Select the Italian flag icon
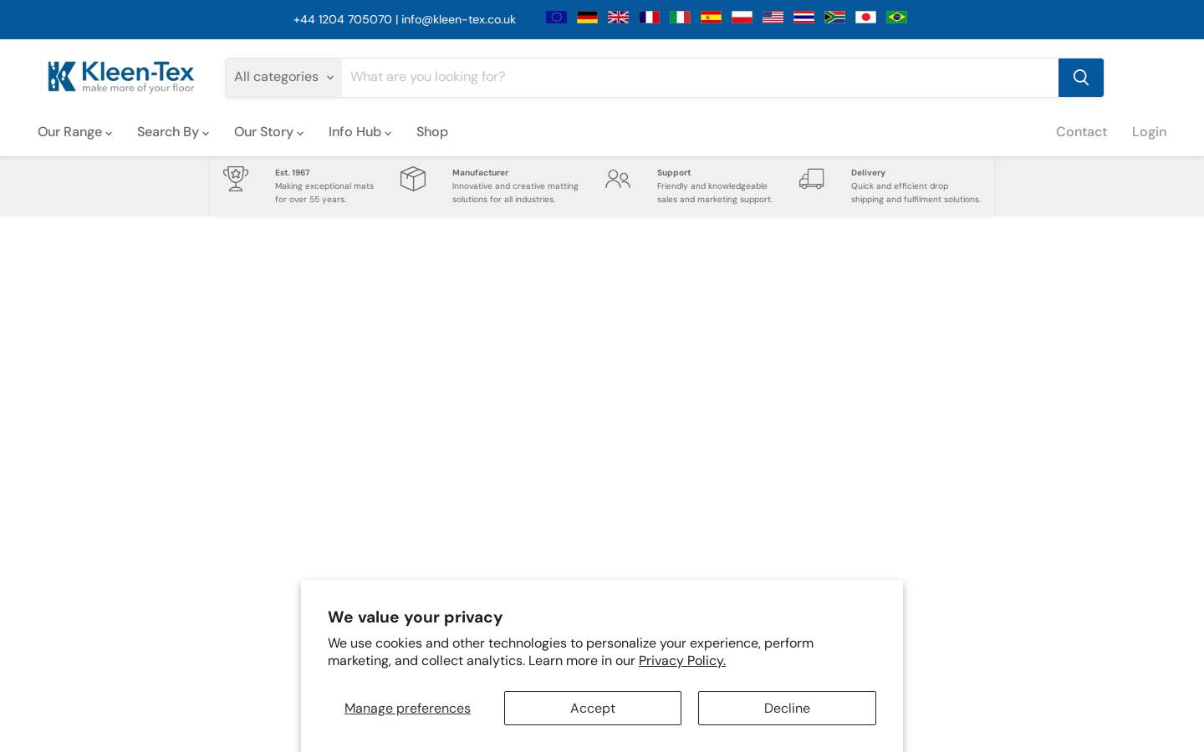The image size is (1204, 752). tap(680, 17)
